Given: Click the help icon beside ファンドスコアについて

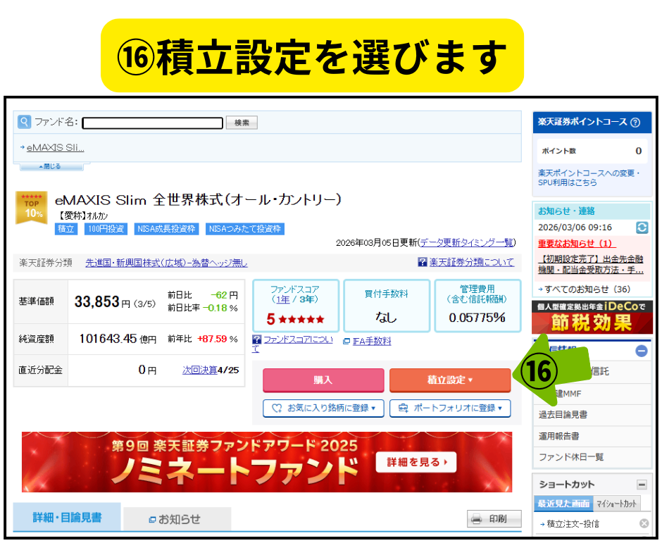Looking at the screenshot, I should click(256, 339).
